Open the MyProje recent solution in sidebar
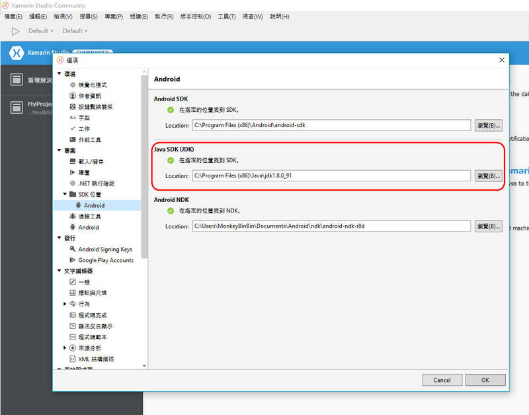This screenshot has height=415, width=529. [31, 107]
